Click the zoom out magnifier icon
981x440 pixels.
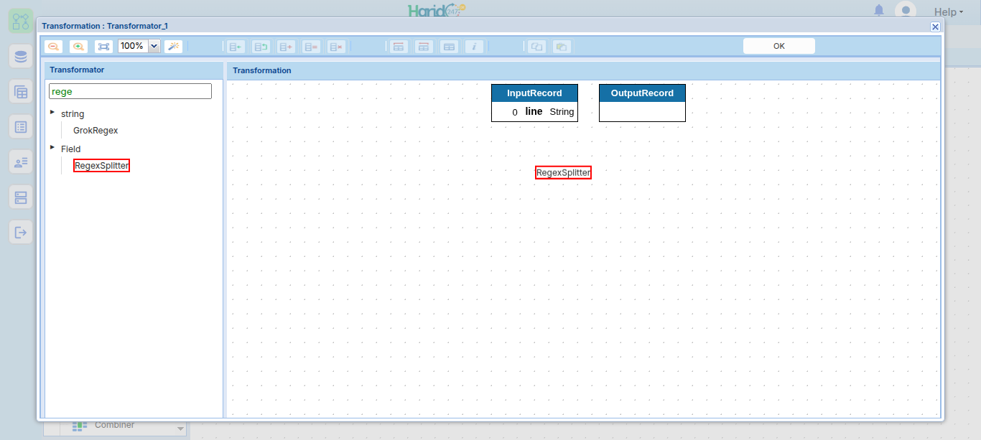pos(53,46)
